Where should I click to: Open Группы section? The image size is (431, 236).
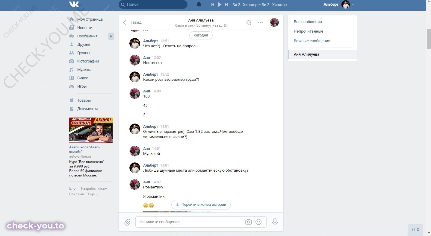point(84,53)
